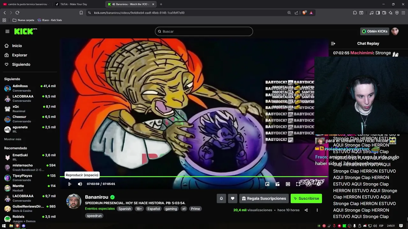The height and width of the screenshot is (229, 408).
Task: Cast the video to a device
Action: pos(278,184)
